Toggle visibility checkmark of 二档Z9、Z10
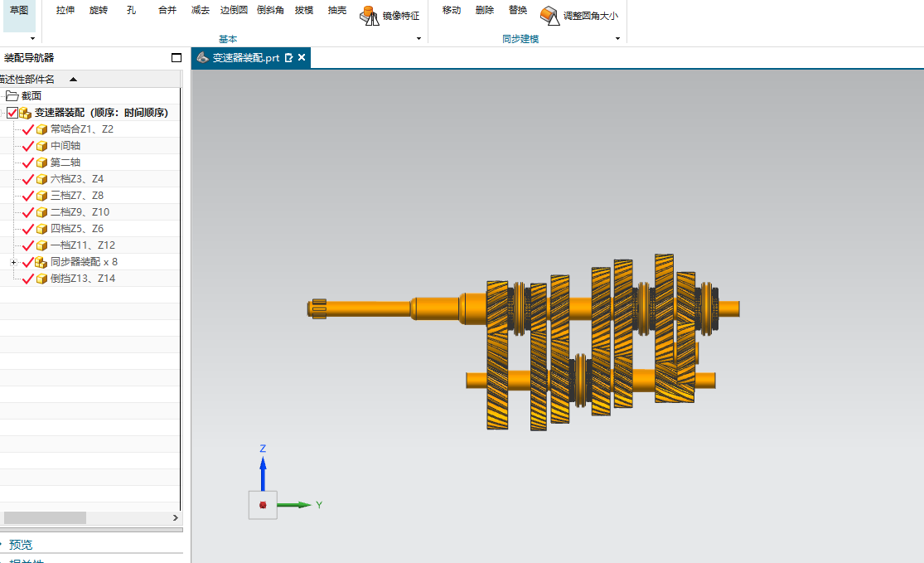The width and height of the screenshot is (924, 563). 27,212
